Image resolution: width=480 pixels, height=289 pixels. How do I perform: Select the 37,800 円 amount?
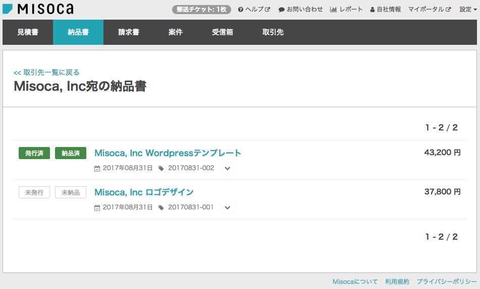442,192
